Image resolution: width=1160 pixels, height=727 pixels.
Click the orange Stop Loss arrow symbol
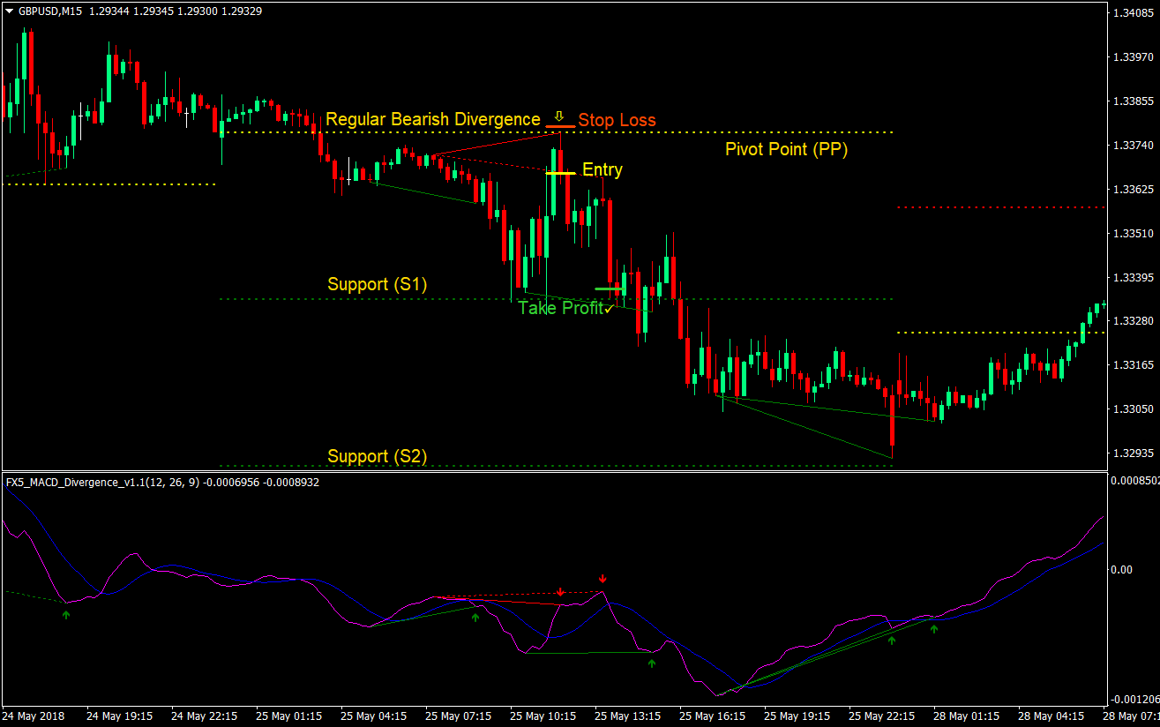pos(559,116)
